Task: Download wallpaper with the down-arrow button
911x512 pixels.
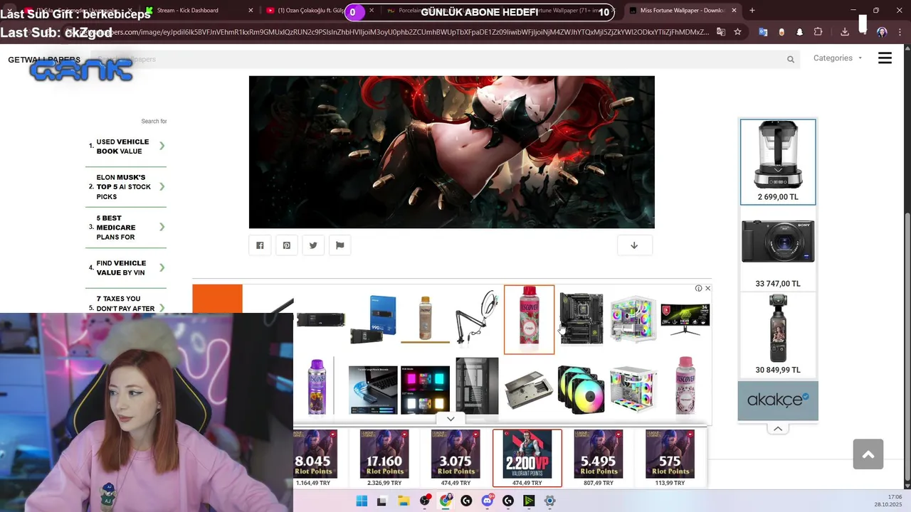Action: pyautogui.click(x=634, y=245)
